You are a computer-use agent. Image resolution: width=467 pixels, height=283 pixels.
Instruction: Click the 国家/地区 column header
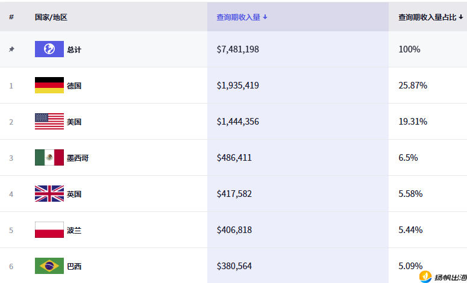coord(51,17)
